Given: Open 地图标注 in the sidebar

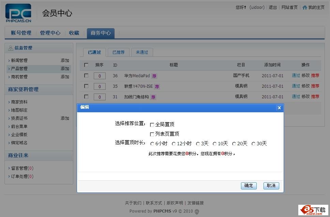Looking at the screenshot, I should [x=19, y=110].
